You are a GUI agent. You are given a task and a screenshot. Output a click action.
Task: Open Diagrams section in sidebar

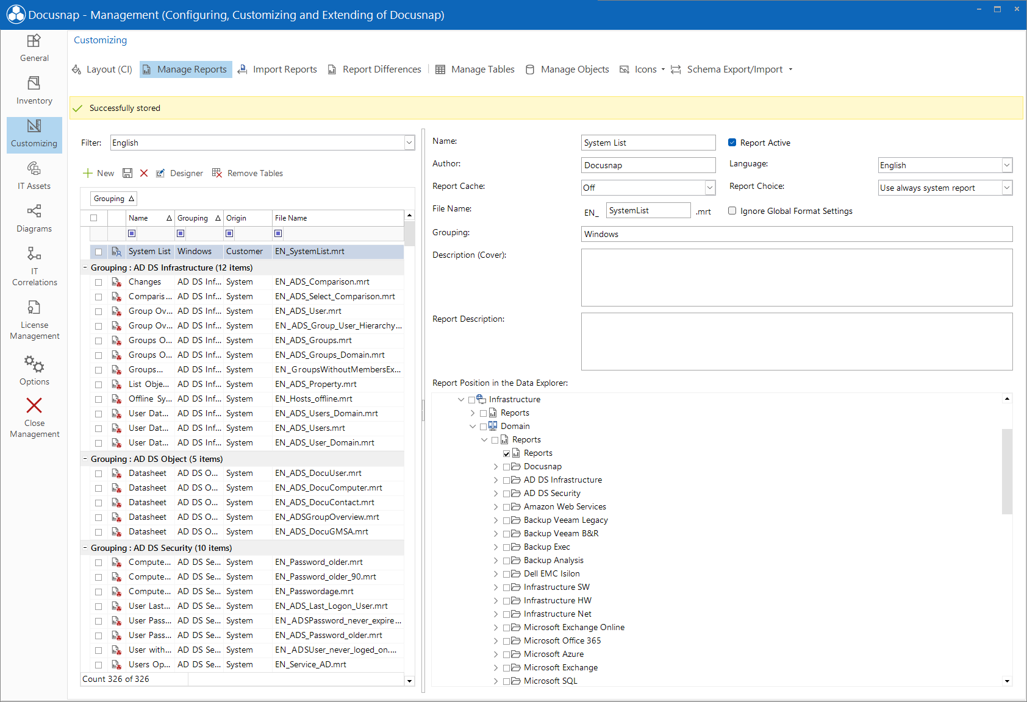point(34,219)
